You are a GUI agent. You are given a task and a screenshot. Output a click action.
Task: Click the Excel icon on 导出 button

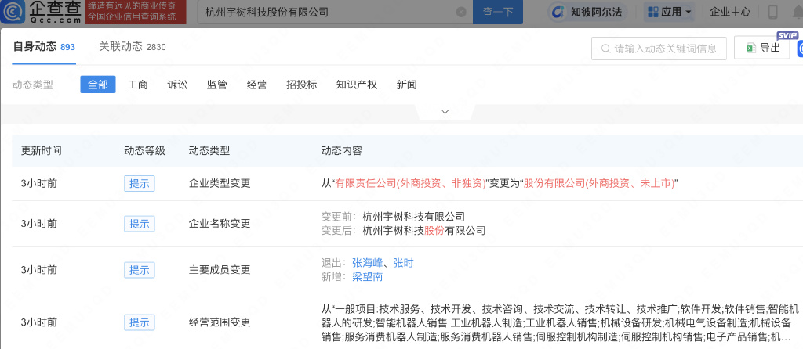tap(750, 48)
